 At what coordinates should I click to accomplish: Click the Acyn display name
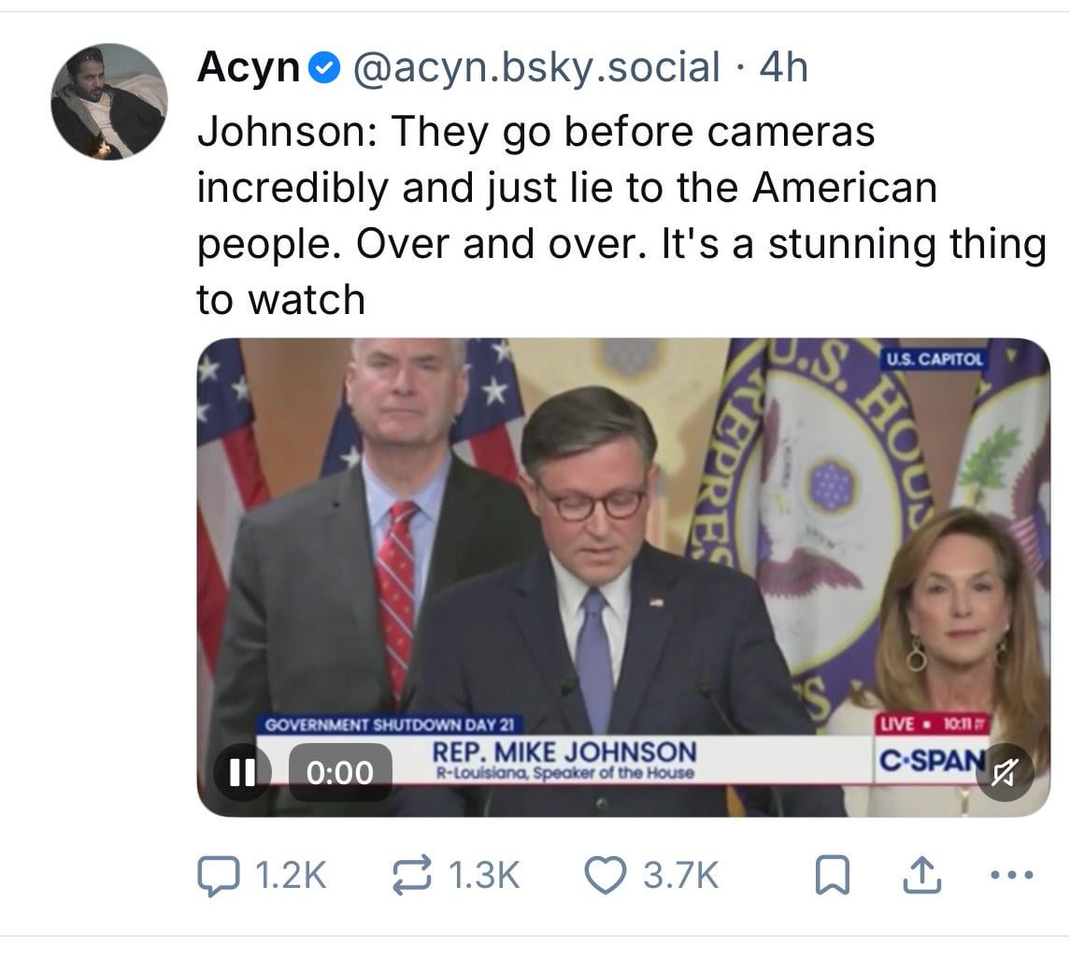click(248, 67)
